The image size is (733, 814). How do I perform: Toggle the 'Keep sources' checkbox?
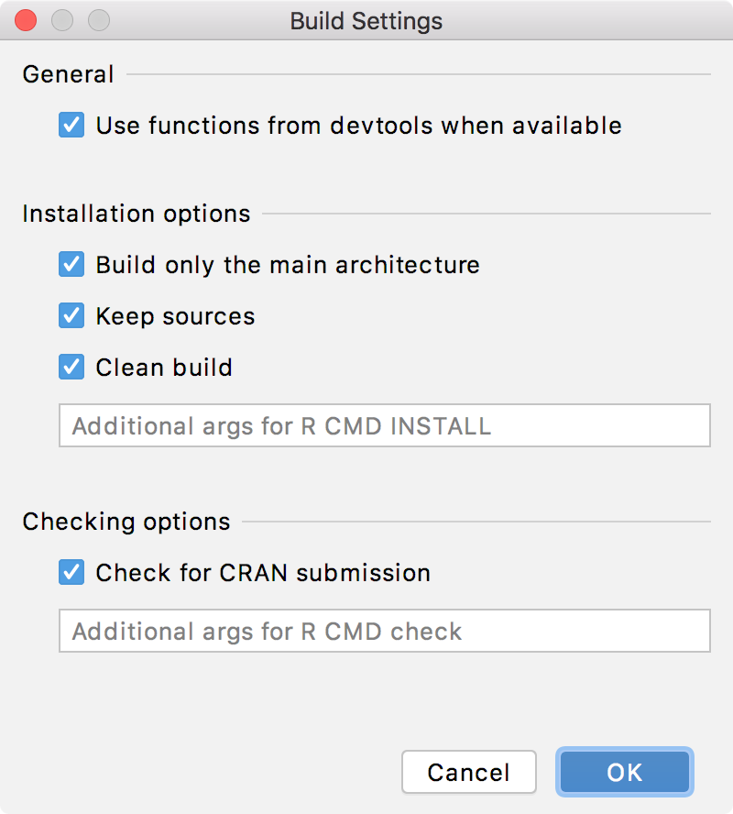tap(71, 315)
